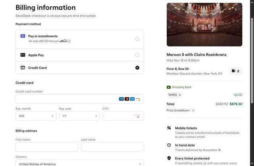254x166 pixels.
Task: Click the Maroon 5 with Claire Rosinkranz title
Action: [196, 55]
